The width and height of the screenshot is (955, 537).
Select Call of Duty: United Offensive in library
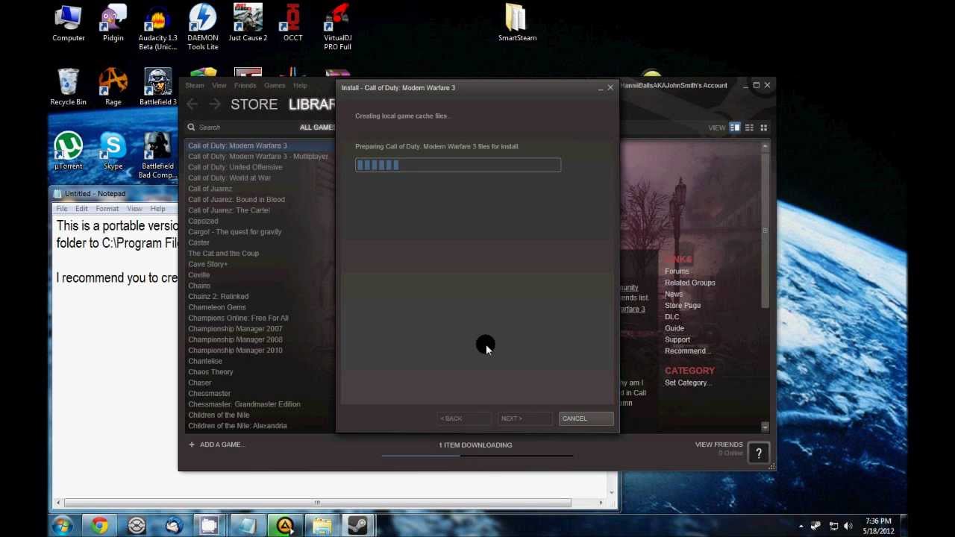pos(235,167)
